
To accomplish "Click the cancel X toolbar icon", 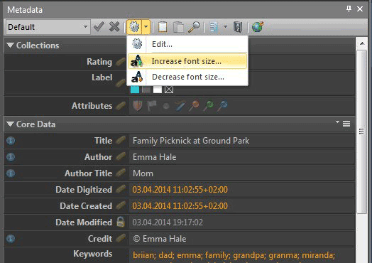I will [x=114, y=26].
